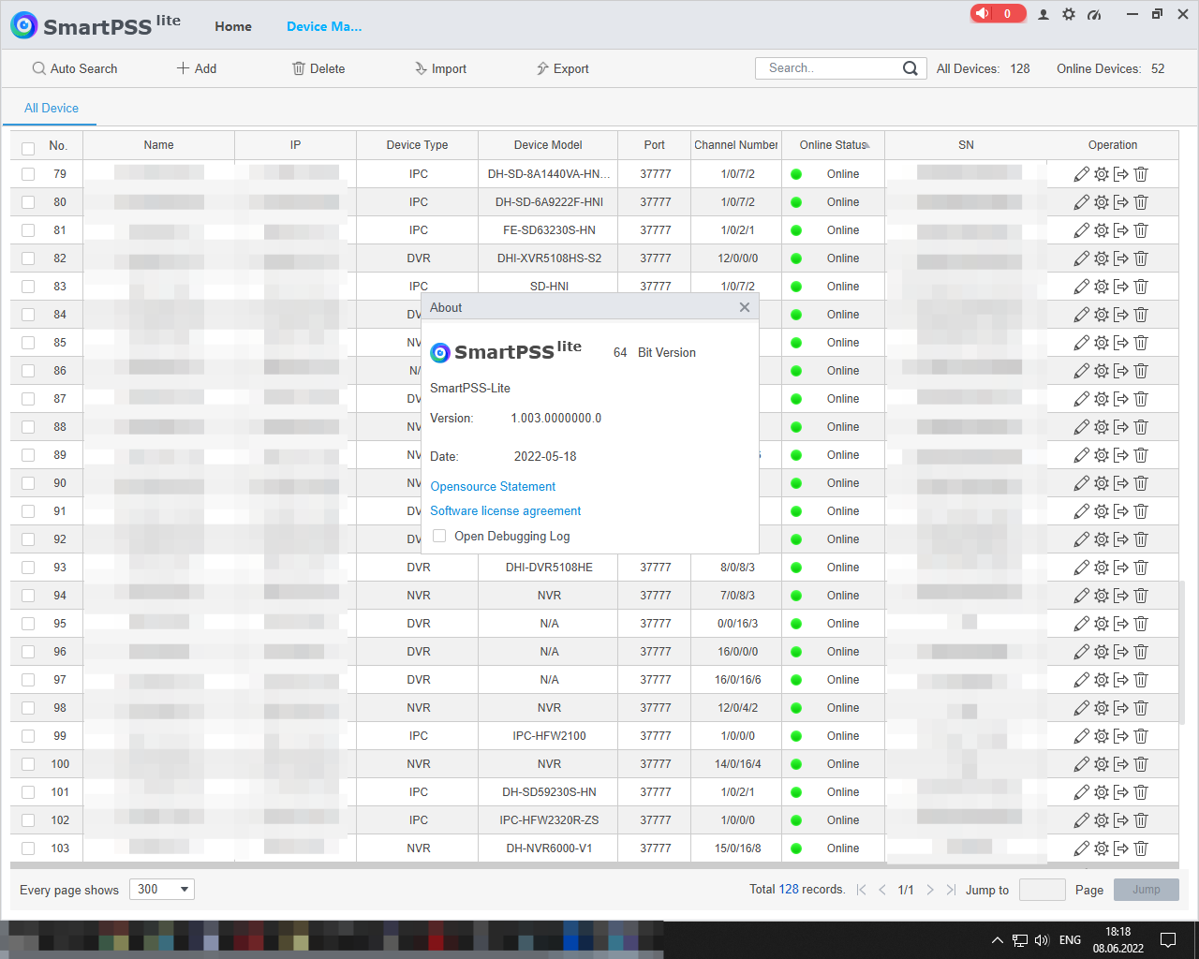Image resolution: width=1199 pixels, height=959 pixels.
Task: Delete device in row 93 via trash icon
Action: (1141, 568)
